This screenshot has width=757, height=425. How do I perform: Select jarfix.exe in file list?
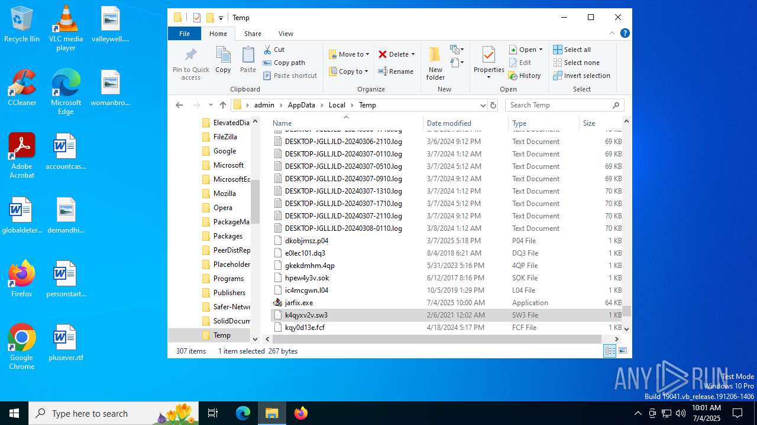pos(299,303)
